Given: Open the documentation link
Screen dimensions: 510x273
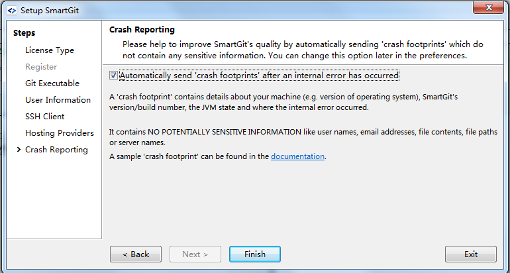Looking at the screenshot, I should click(x=297, y=156).
